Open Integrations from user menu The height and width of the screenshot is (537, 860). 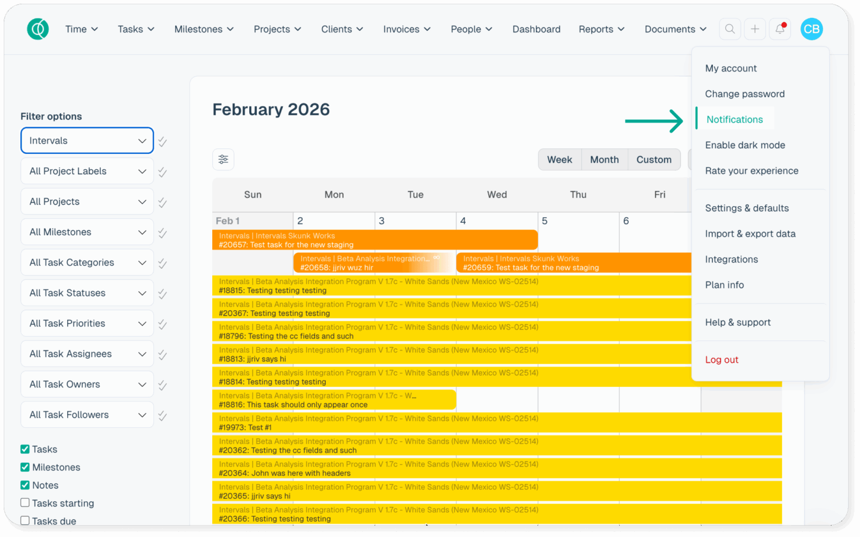click(731, 259)
